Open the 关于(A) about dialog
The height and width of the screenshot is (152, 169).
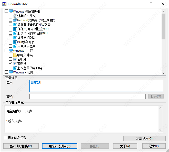pos(125,146)
